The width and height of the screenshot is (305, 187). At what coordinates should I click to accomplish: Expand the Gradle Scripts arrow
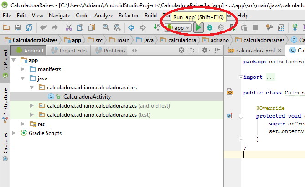point(14,133)
